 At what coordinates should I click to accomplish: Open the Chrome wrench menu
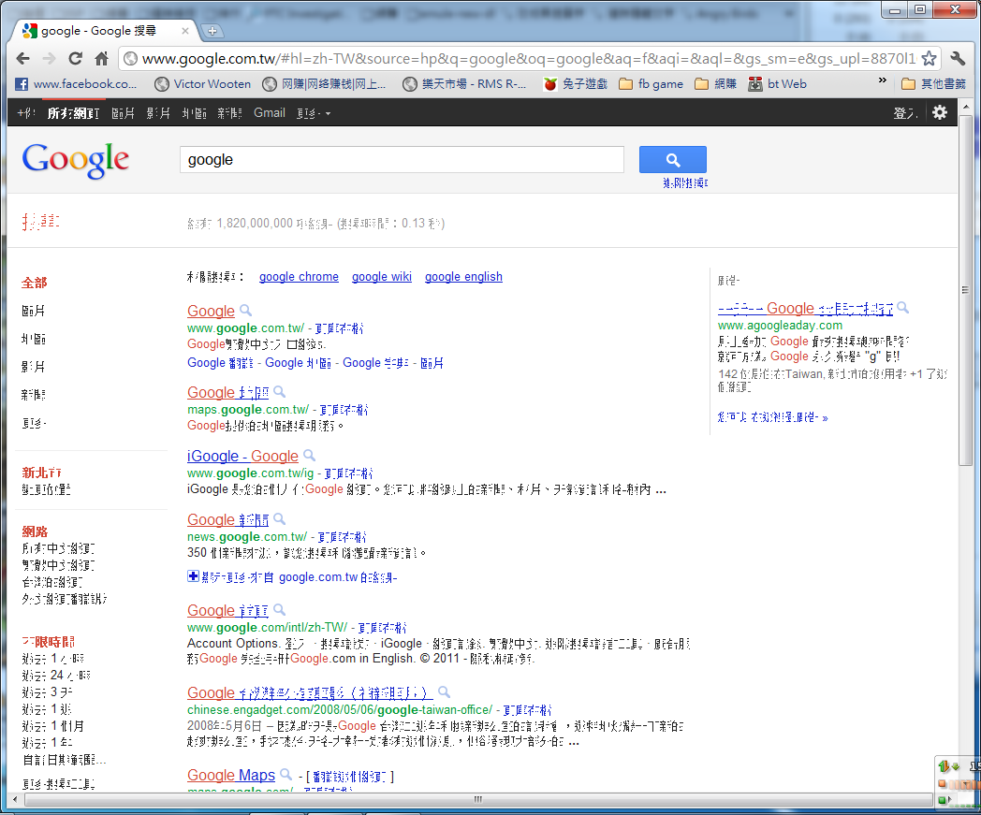(x=957, y=58)
